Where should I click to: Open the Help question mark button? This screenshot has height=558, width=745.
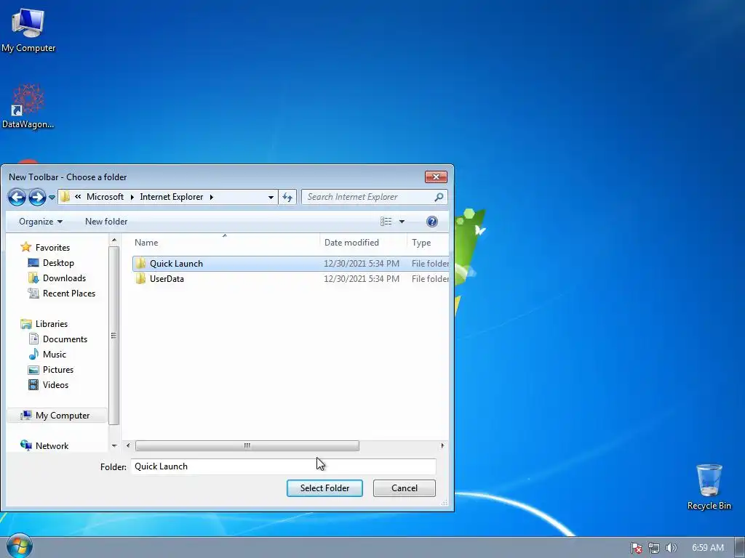coord(432,222)
